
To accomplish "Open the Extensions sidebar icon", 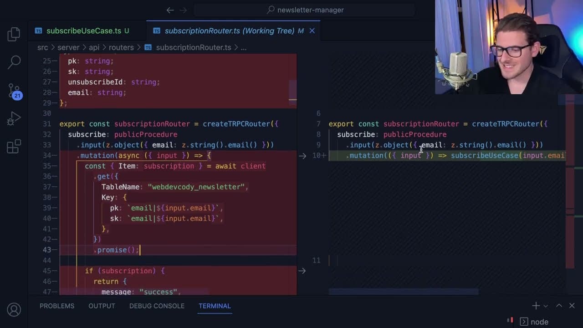I will click(x=14, y=146).
